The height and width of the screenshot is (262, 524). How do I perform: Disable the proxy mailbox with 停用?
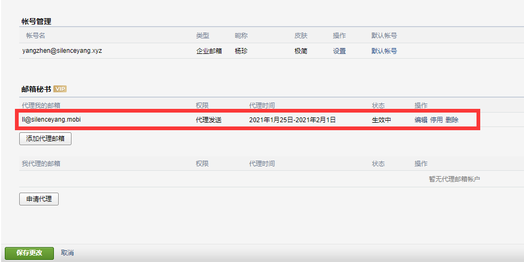[x=436, y=120]
